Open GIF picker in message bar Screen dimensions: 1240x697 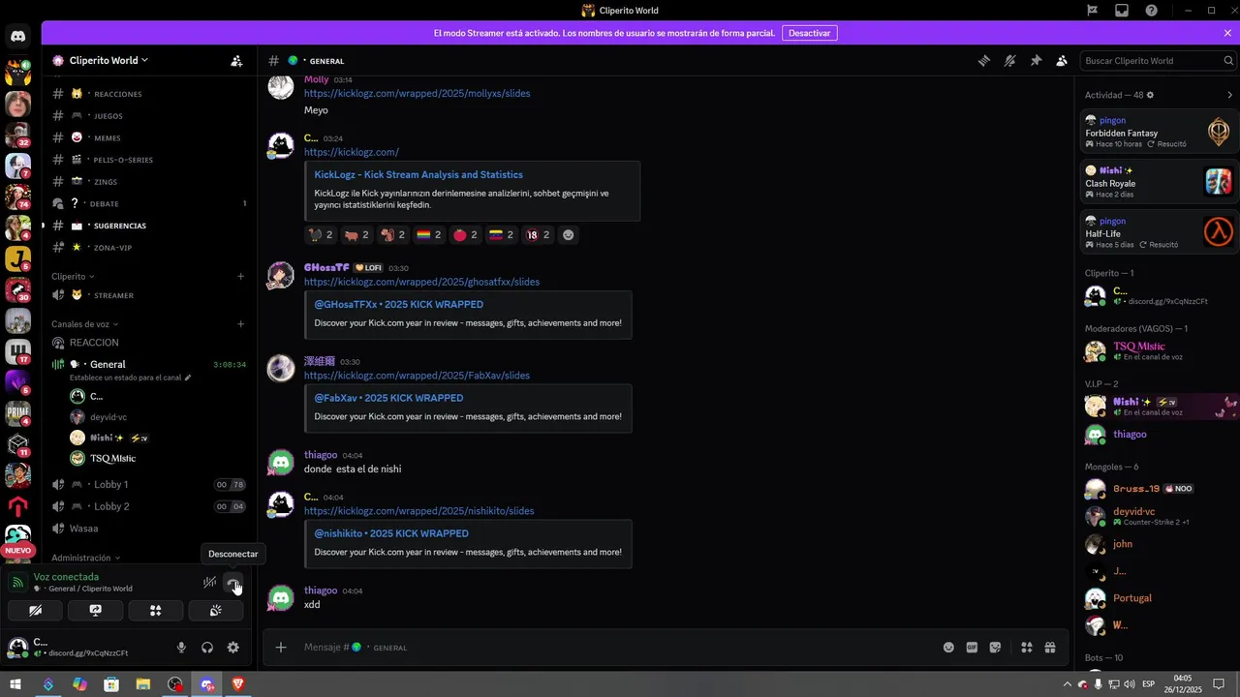[972, 648]
